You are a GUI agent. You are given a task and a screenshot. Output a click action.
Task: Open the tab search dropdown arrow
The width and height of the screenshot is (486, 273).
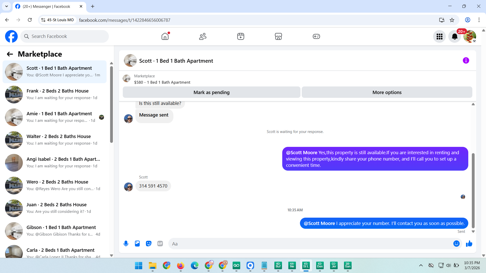pyautogui.click(x=7, y=6)
